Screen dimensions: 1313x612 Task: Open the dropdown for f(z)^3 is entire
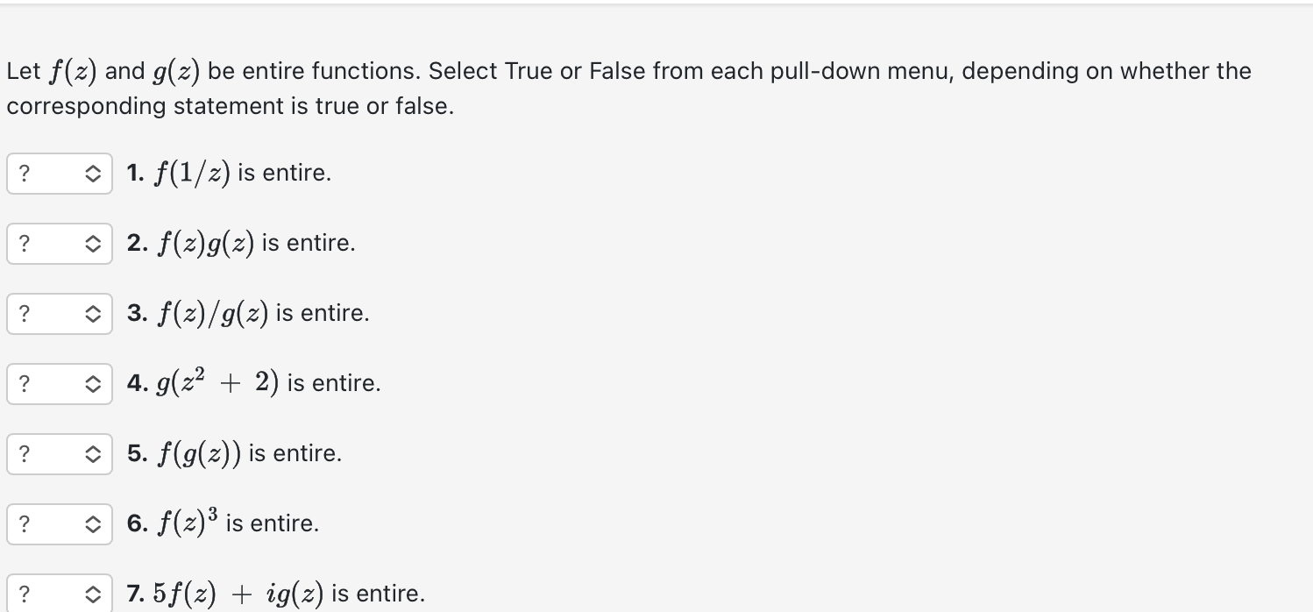(x=59, y=523)
